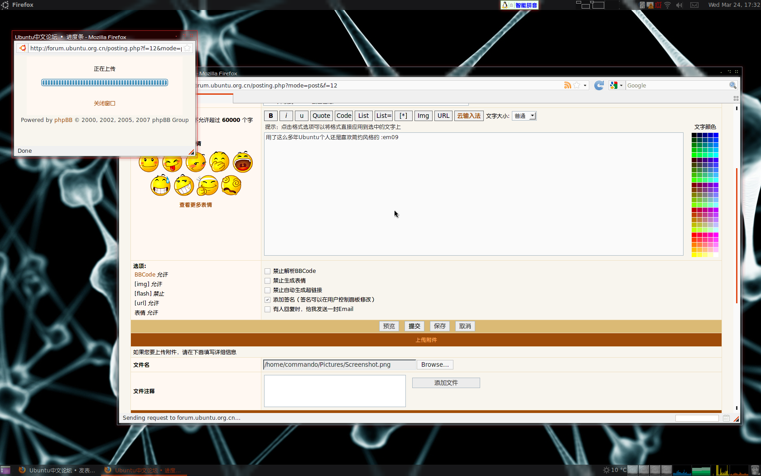This screenshot has height=476, width=761.
Task: Uncheck the 添加签名 signature option
Action: coord(267,300)
